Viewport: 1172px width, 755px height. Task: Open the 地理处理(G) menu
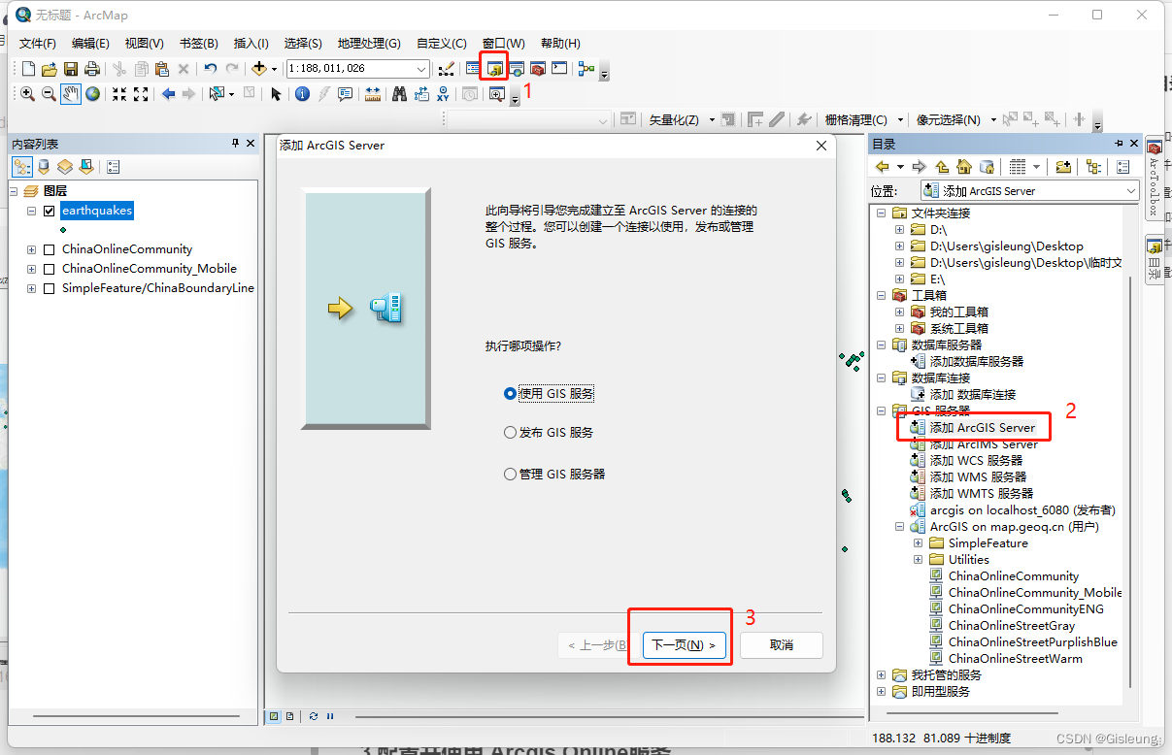pyautogui.click(x=369, y=44)
